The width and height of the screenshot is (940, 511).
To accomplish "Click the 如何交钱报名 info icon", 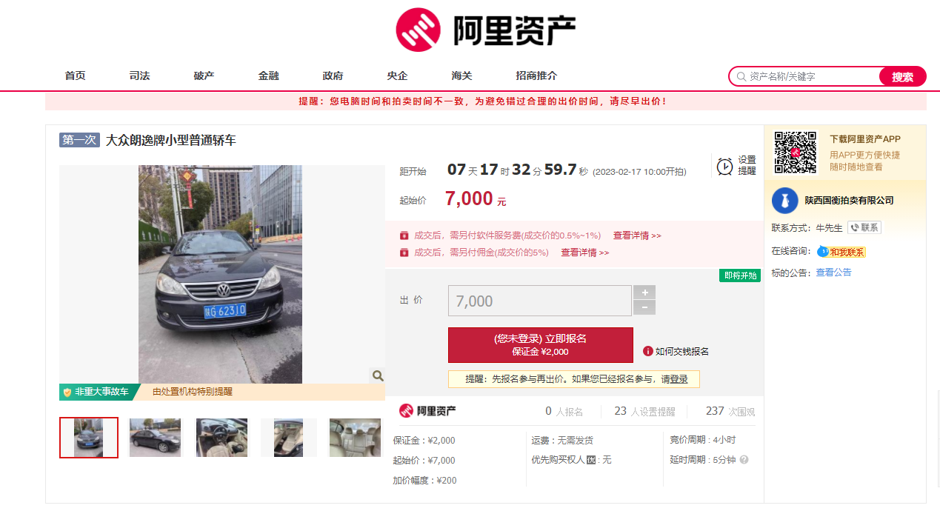I will click(647, 351).
